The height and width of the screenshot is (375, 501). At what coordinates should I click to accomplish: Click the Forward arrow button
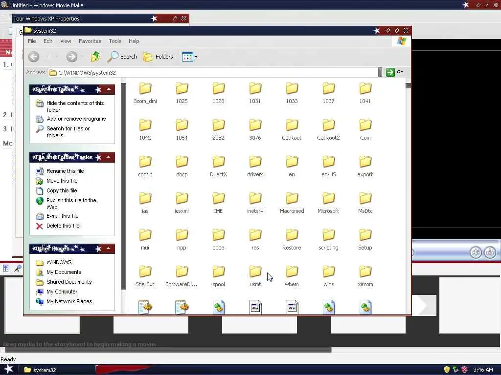[72, 57]
